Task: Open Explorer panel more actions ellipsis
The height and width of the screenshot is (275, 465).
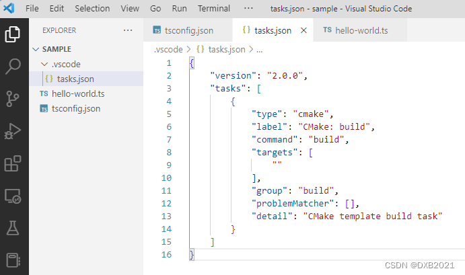Action: pyautogui.click(x=128, y=30)
